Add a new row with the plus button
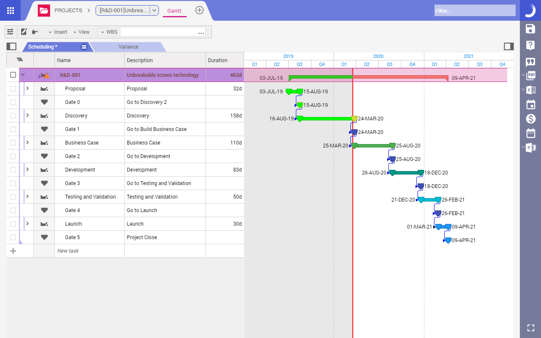 pyautogui.click(x=13, y=251)
